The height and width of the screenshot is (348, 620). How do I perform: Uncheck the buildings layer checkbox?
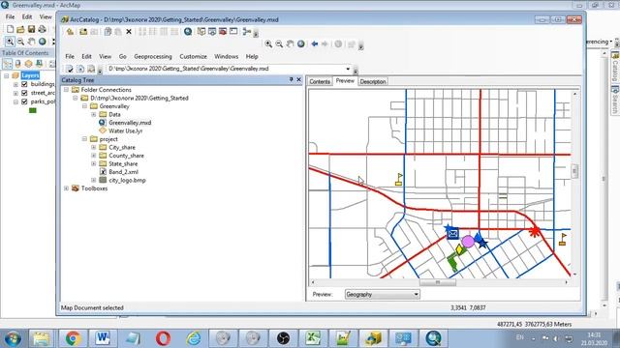[x=24, y=84]
